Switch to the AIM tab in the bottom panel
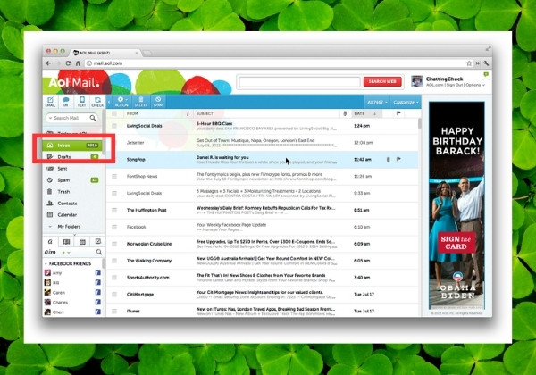The image size is (536, 375). pos(50,241)
